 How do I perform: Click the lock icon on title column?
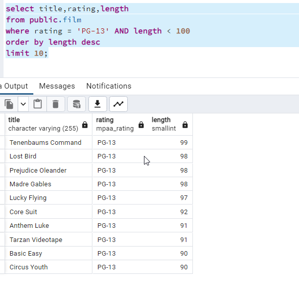tap(85, 125)
